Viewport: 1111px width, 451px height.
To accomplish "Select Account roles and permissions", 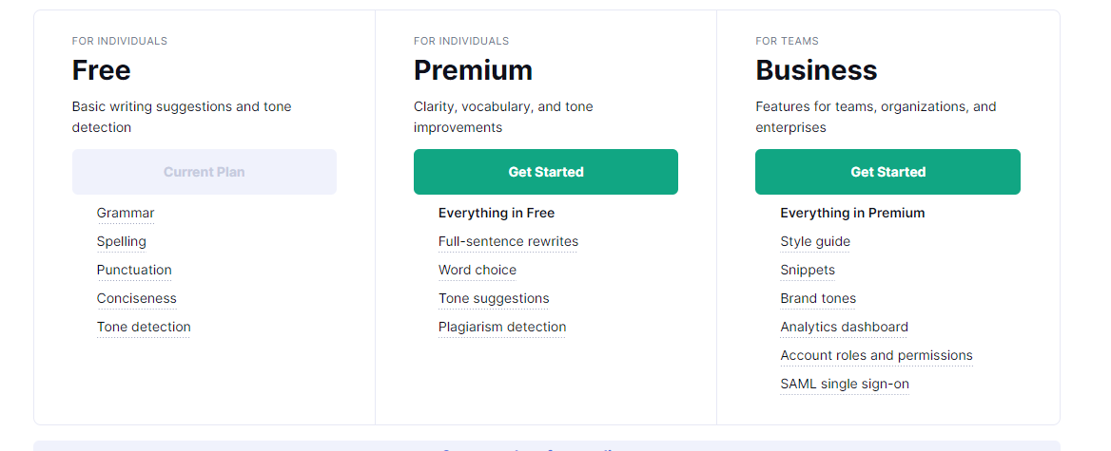I will (x=876, y=355).
